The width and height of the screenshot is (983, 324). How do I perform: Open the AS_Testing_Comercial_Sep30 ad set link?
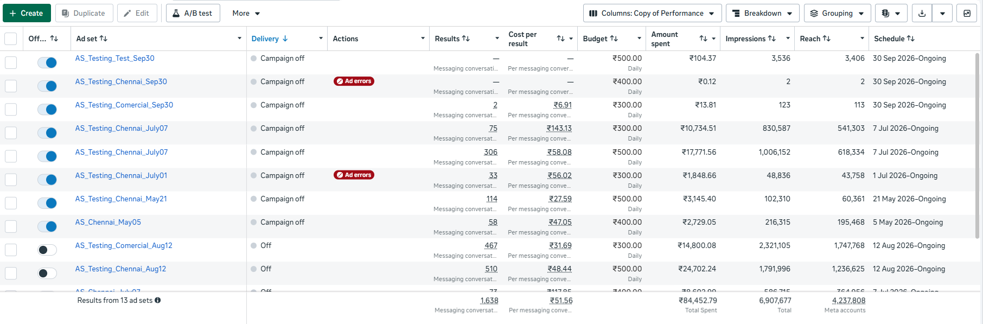pyautogui.click(x=124, y=105)
